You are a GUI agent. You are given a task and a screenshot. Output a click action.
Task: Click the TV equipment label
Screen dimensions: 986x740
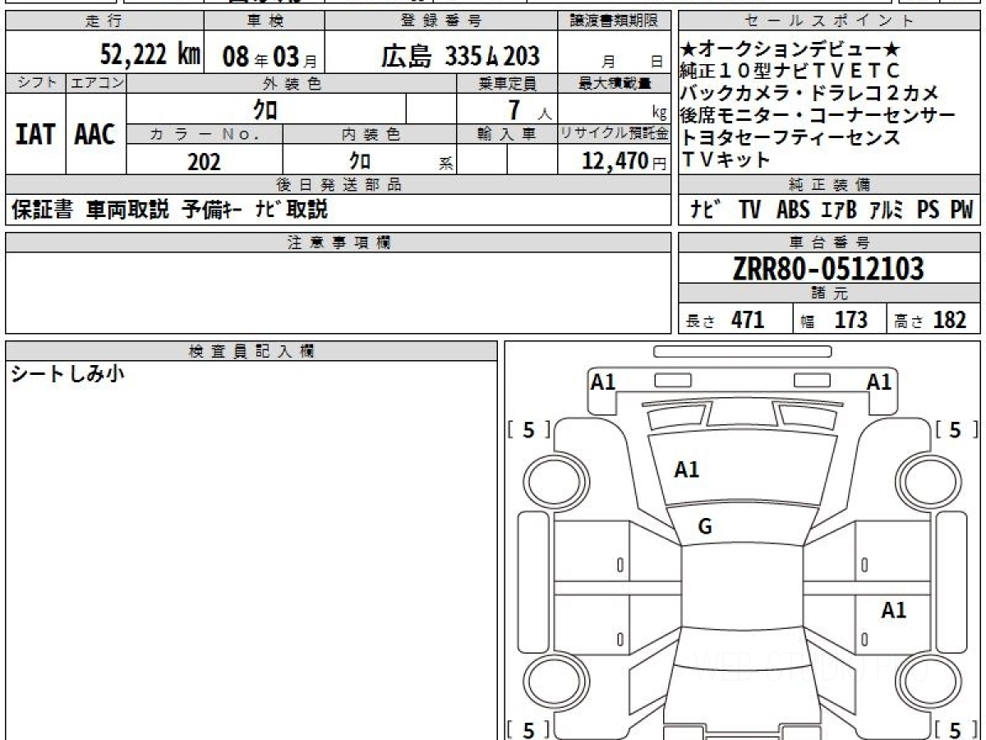pyautogui.click(x=749, y=210)
